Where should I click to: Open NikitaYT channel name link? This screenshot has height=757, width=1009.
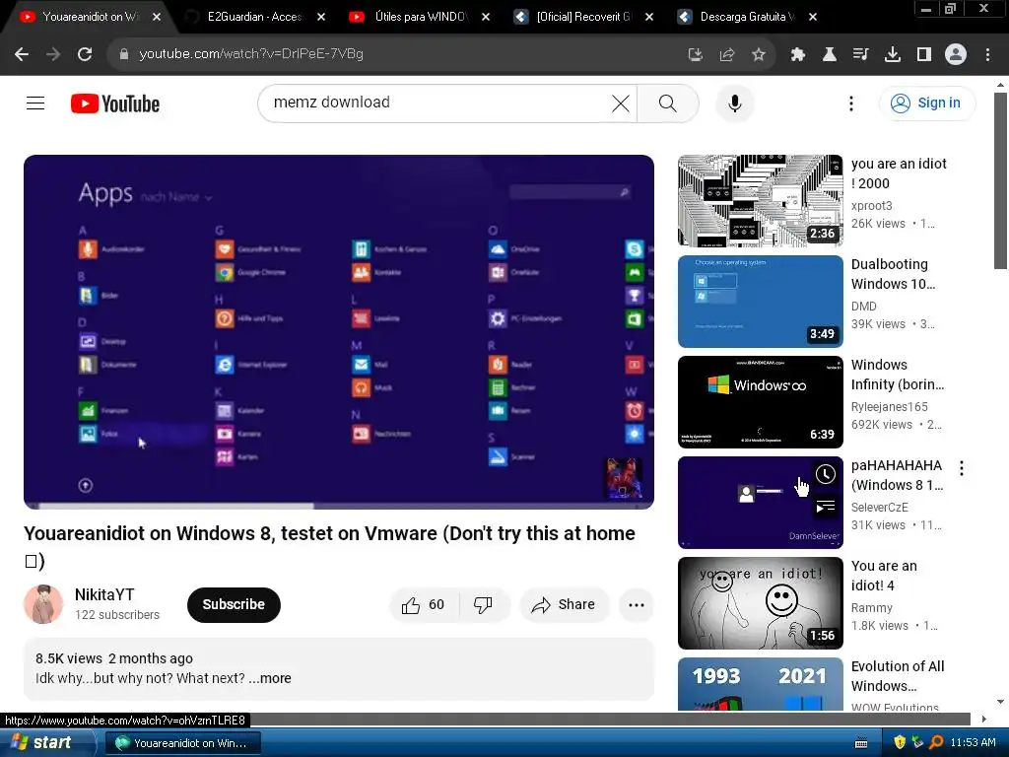pyautogui.click(x=104, y=594)
